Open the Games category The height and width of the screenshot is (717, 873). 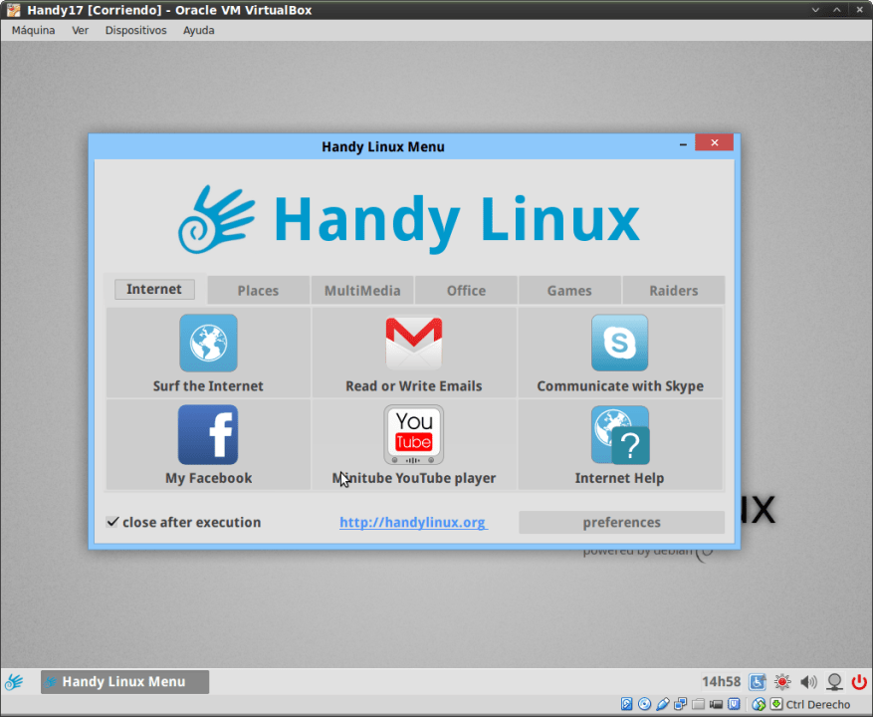click(568, 290)
